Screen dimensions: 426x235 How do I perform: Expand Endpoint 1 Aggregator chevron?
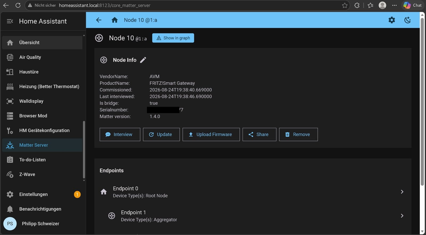click(402, 216)
